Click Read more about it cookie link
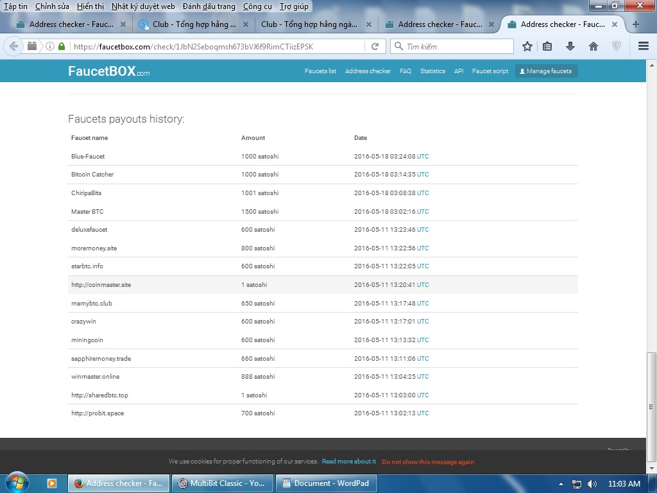 coord(348,461)
